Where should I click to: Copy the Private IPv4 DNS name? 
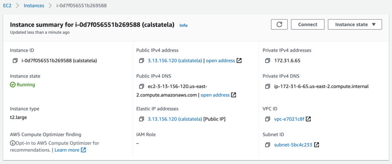[x=268, y=87]
